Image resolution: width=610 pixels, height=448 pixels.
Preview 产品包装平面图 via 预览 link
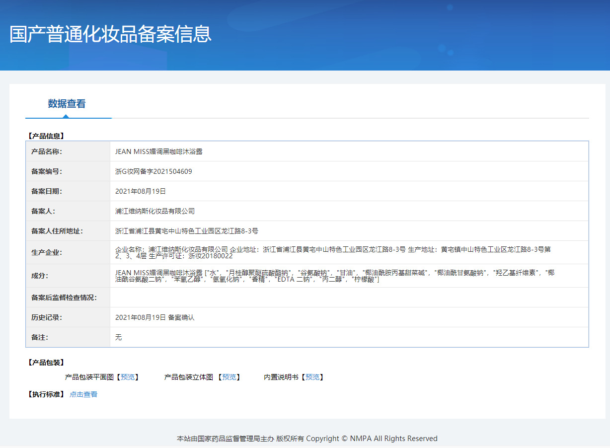128,377
